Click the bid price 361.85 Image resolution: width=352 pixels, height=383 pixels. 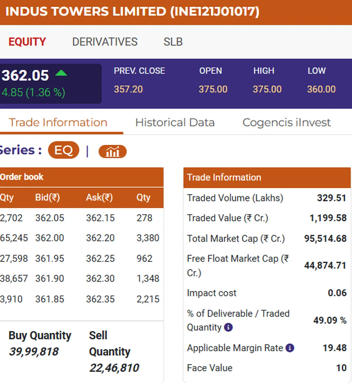coord(50,299)
